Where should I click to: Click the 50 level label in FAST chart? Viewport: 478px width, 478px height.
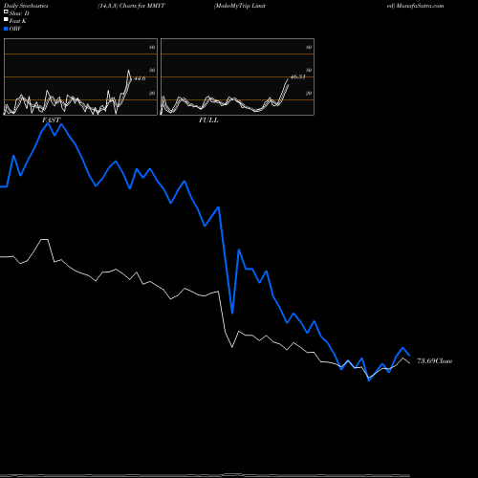pyautogui.click(x=152, y=70)
